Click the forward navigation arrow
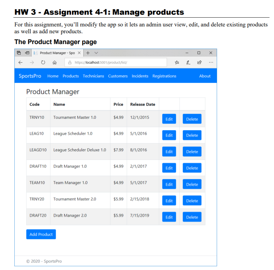This screenshot has width=274, height=270. click(x=32, y=62)
